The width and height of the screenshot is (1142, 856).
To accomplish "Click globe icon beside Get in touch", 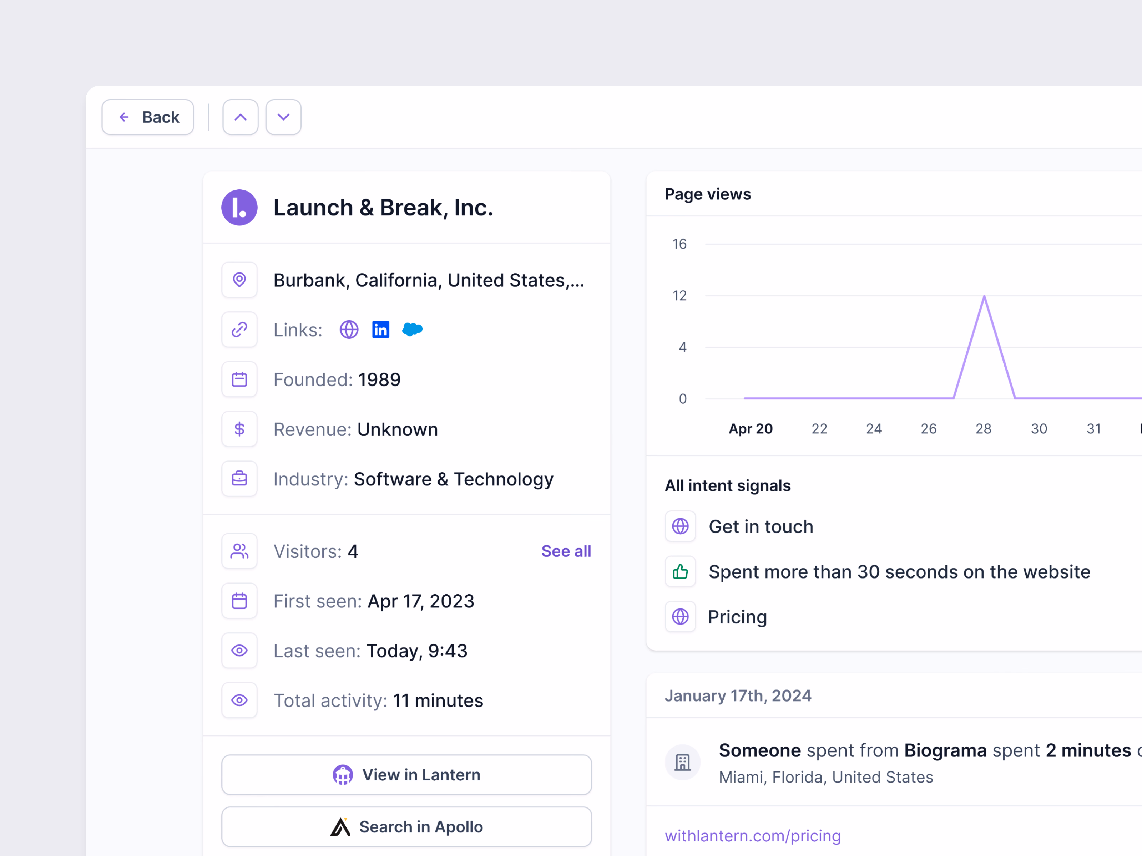I will 681,526.
